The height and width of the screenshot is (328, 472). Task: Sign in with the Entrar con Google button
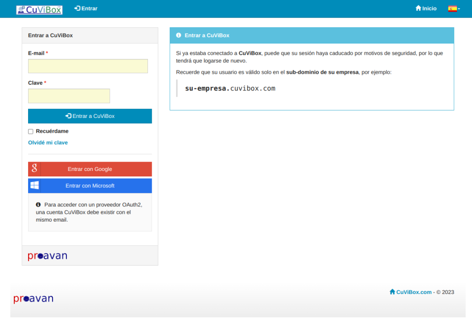[x=90, y=169]
